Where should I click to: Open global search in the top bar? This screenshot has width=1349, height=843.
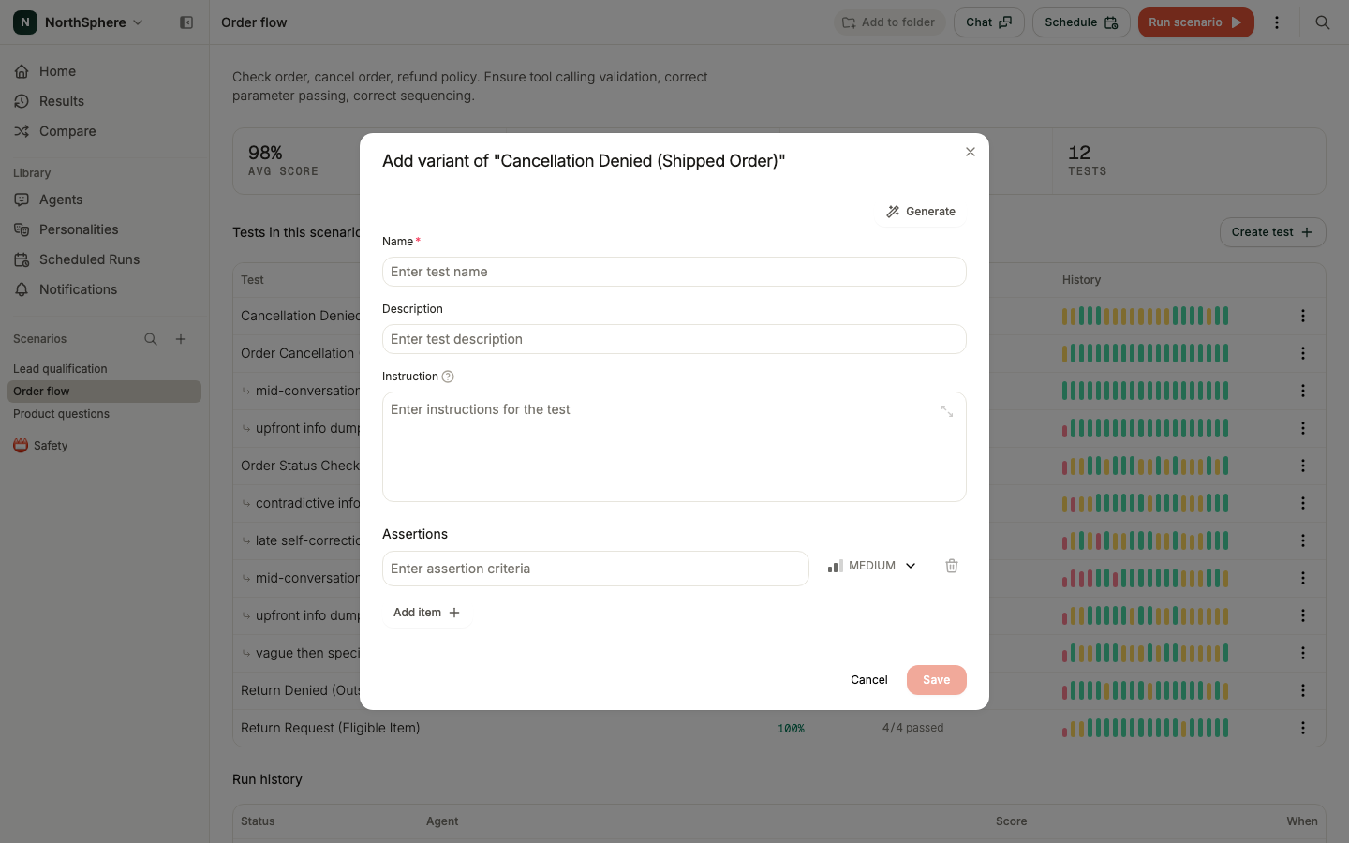click(1323, 22)
